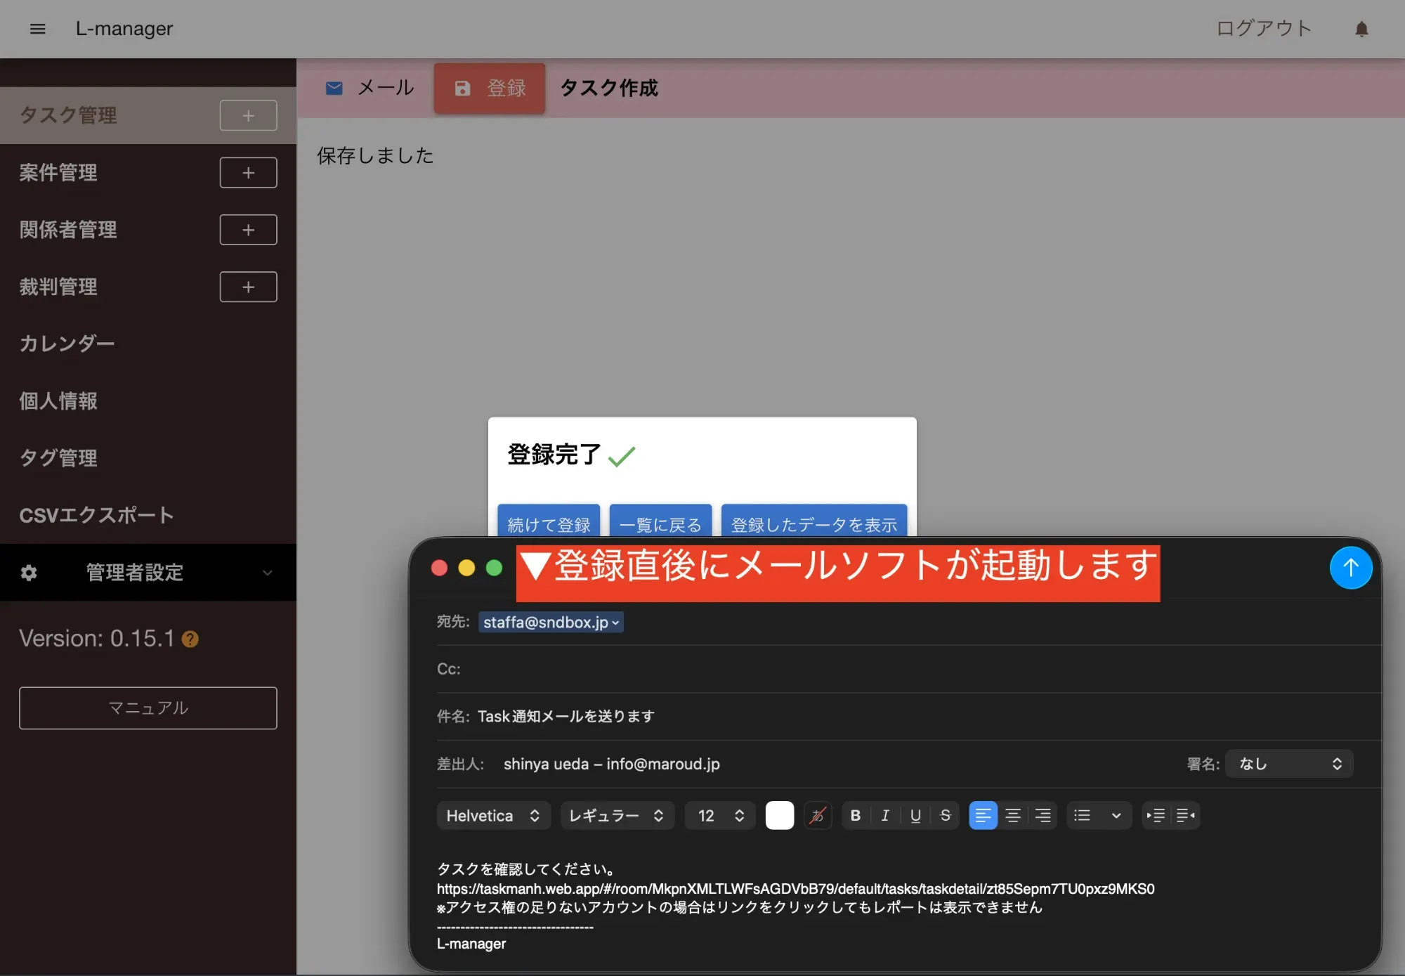Screen dimensions: 1405x976
Task: Open the hamburger menu icon
Action: pos(37,29)
